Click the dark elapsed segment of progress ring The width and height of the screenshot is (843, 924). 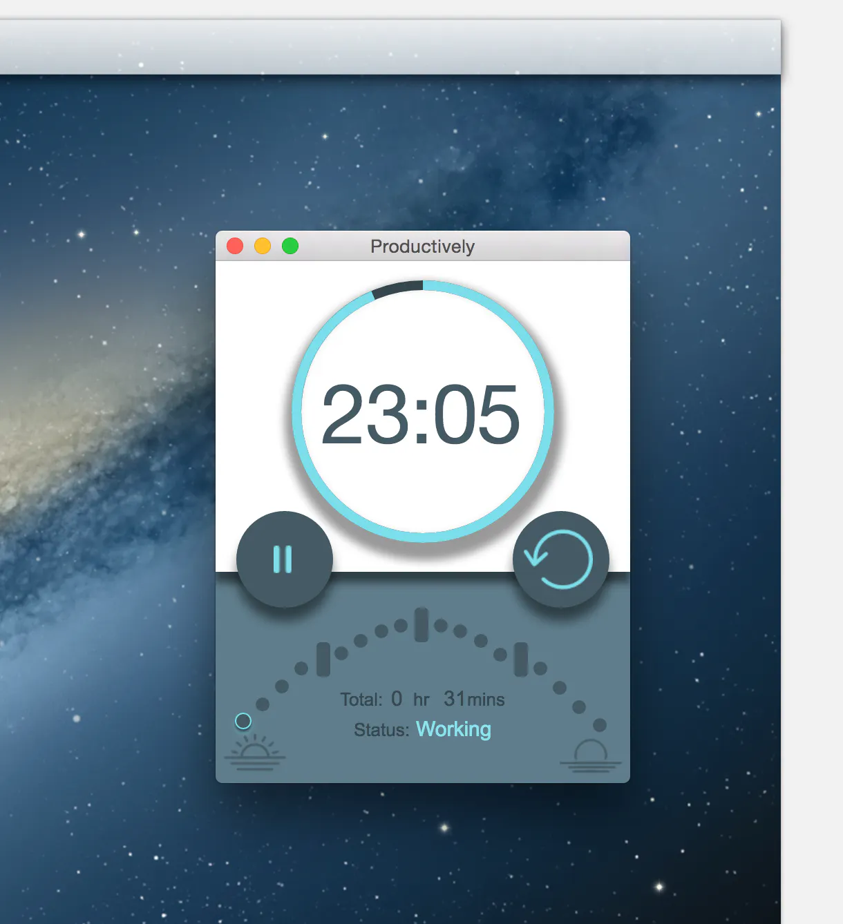(x=397, y=289)
